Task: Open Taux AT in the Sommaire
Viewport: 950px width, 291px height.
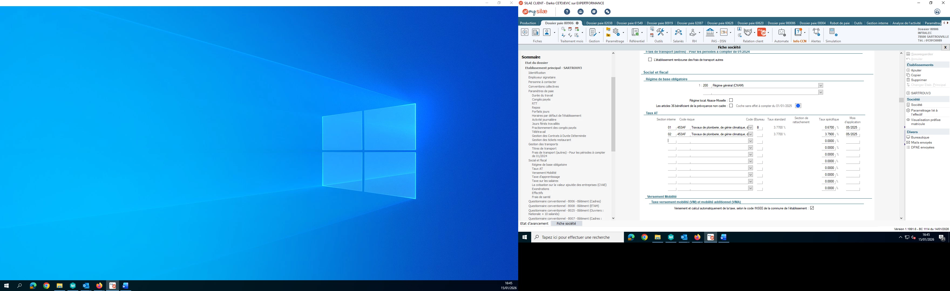Action: 537,169
